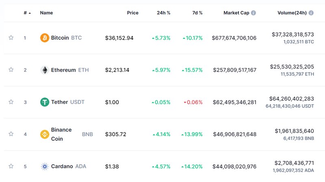Viewport: 325px width, 182px height.
Task: Toggle the Ethereum watchlist star
Action: point(11,70)
